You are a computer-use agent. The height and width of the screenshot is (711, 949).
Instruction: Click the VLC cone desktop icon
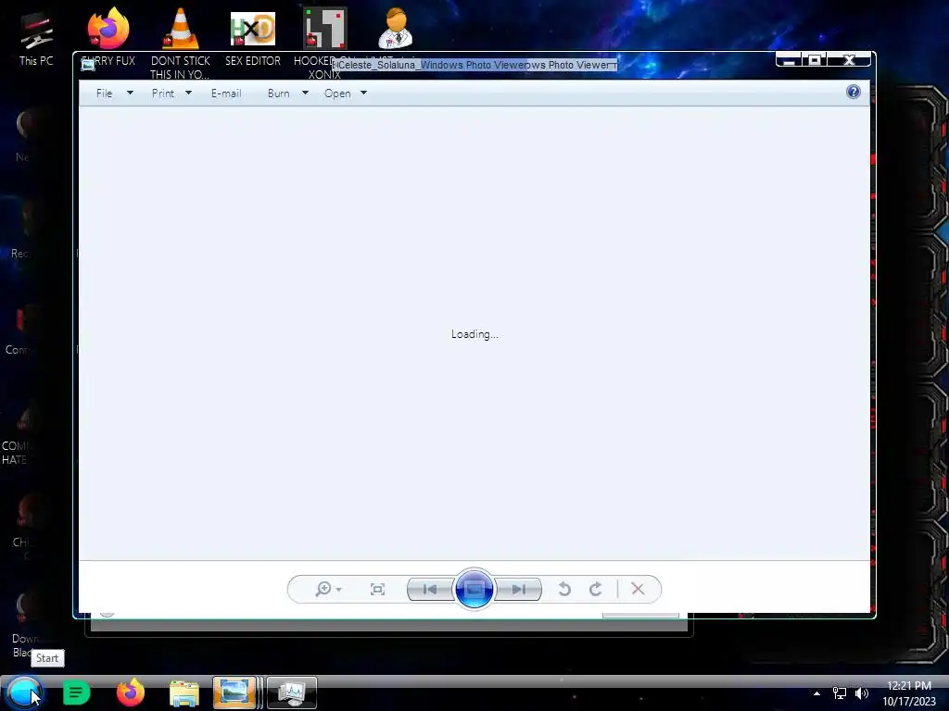click(x=181, y=29)
